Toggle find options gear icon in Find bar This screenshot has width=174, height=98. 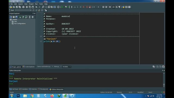tap(46, 10)
